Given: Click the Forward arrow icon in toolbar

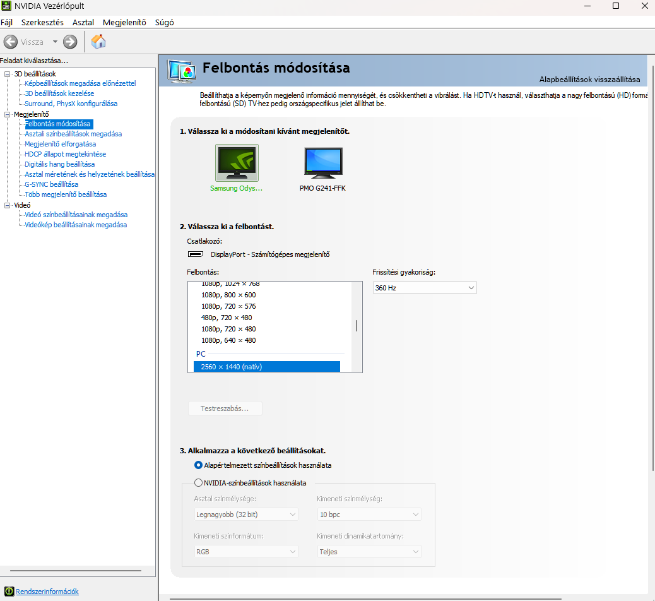Looking at the screenshot, I should [x=70, y=42].
